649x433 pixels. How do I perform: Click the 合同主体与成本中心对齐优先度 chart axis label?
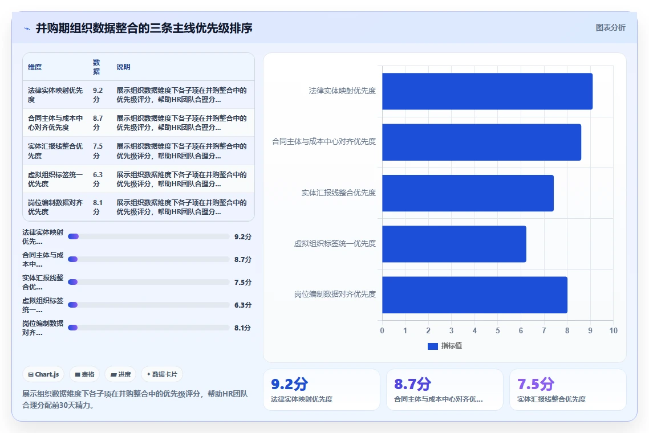point(324,141)
